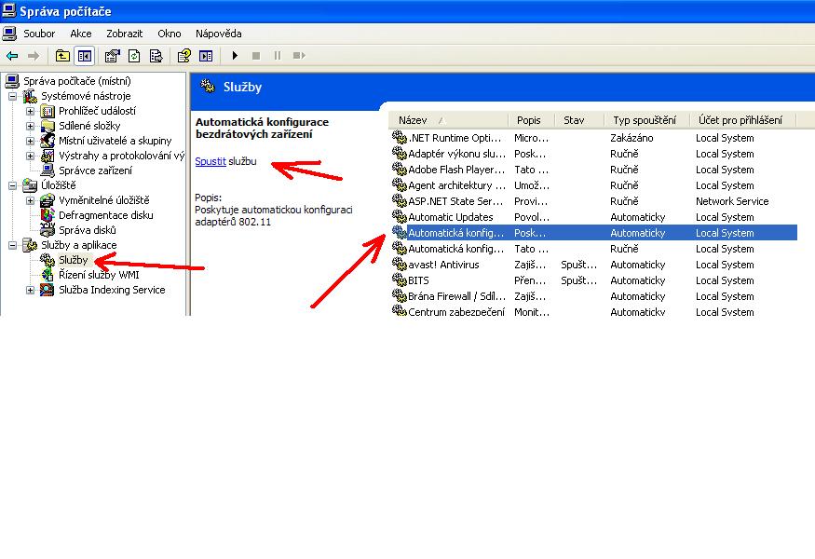
Task: Open the Soubor menu
Action: click(x=39, y=34)
